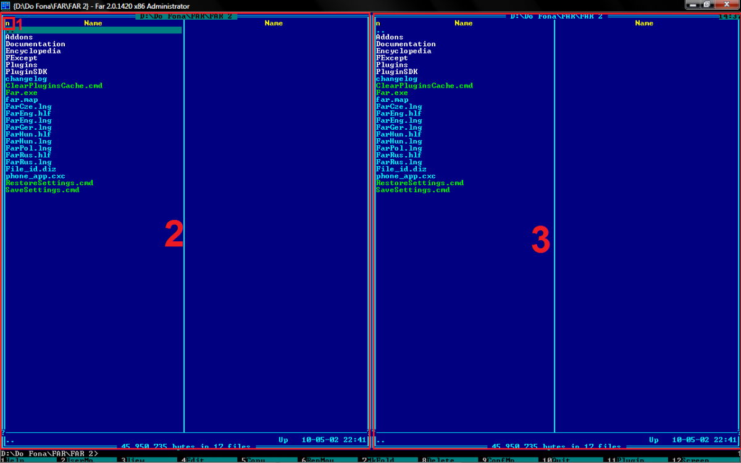Select FarCze.lng in the left panel
This screenshot has width=741, height=463.
28,107
